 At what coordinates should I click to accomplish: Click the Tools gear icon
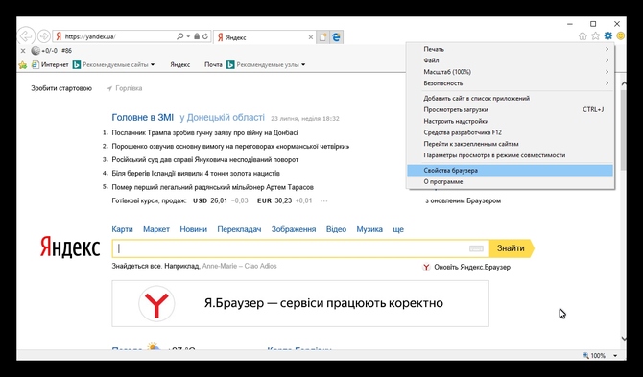[608, 36]
